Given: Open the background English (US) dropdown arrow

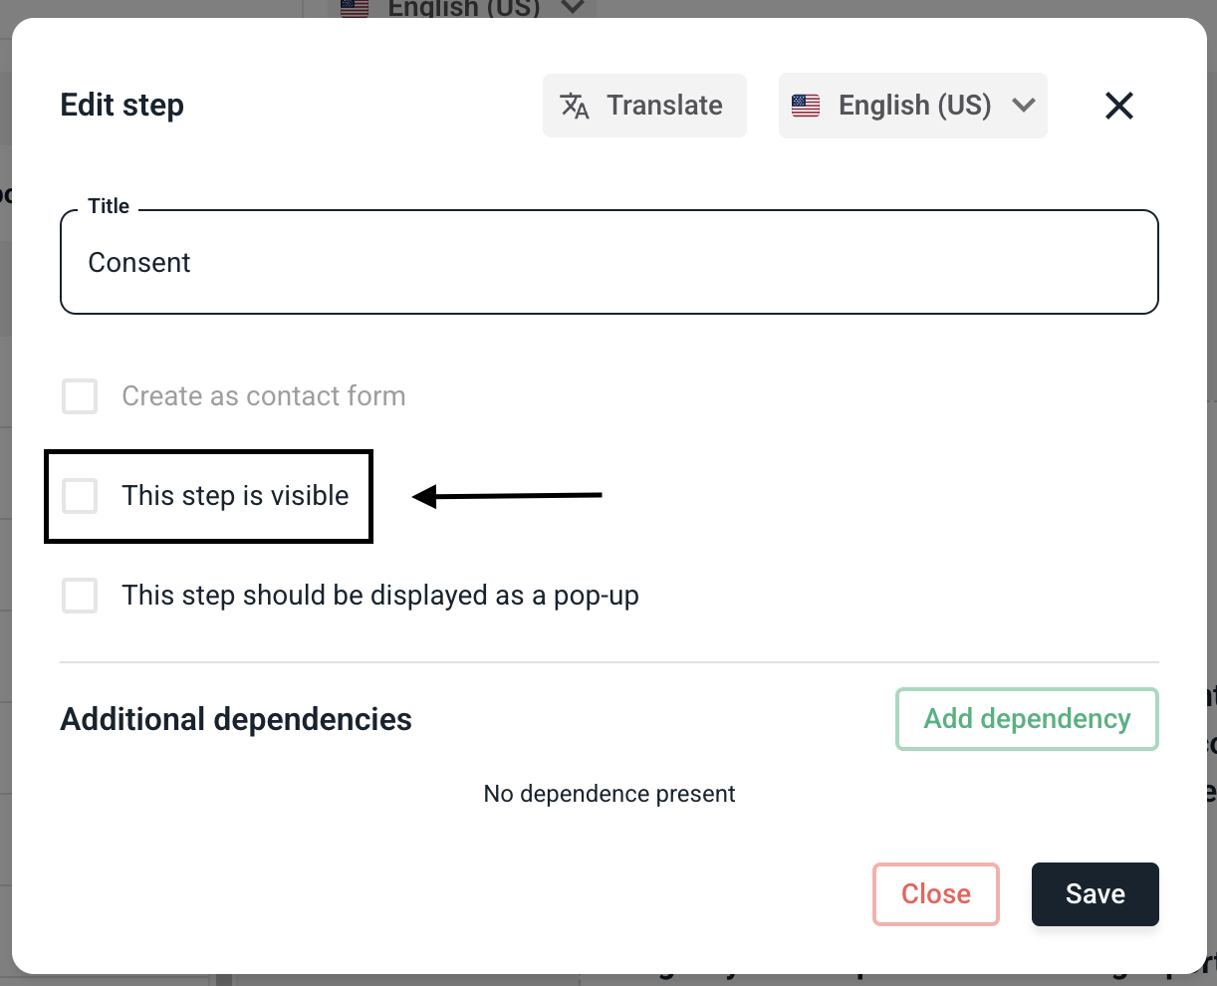Looking at the screenshot, I should [573, 7].
